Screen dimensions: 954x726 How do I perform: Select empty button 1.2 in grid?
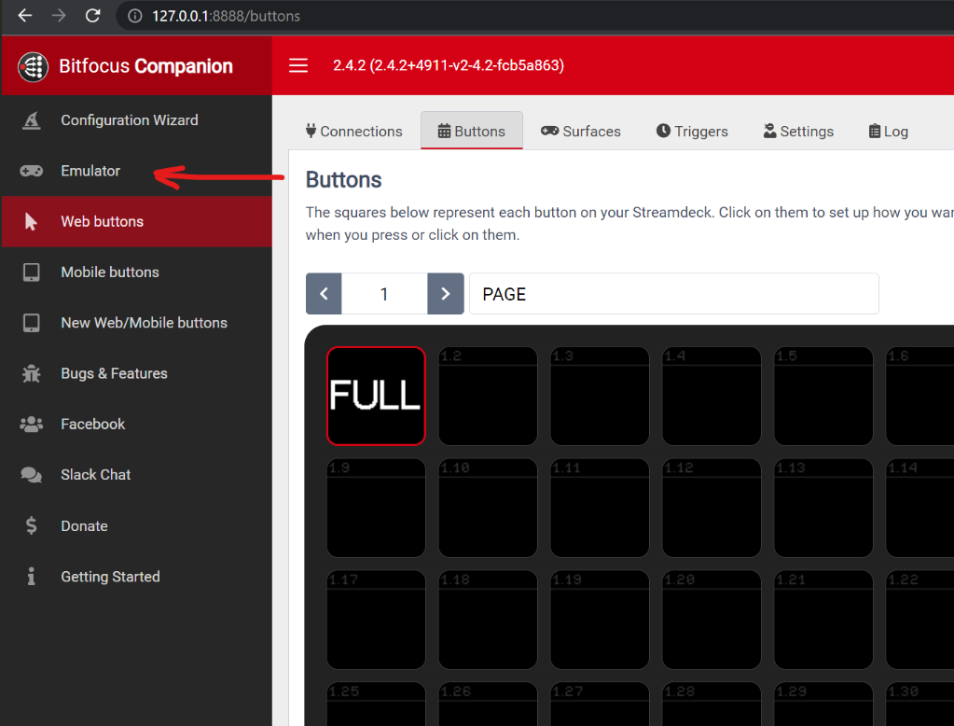click(488, 396)
